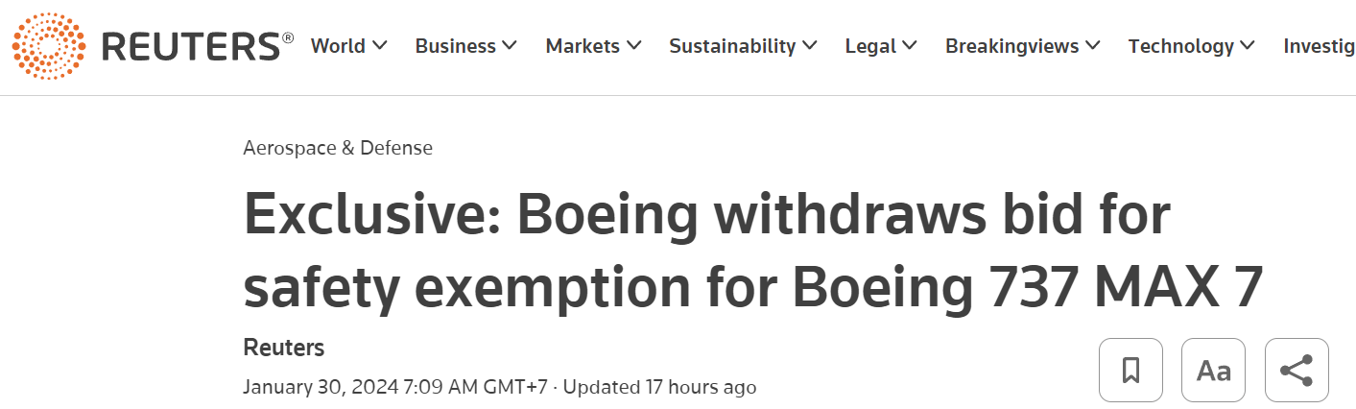
Task: Expand the Breakingviews dropdown chevron
Action: tap(1092, 46)
